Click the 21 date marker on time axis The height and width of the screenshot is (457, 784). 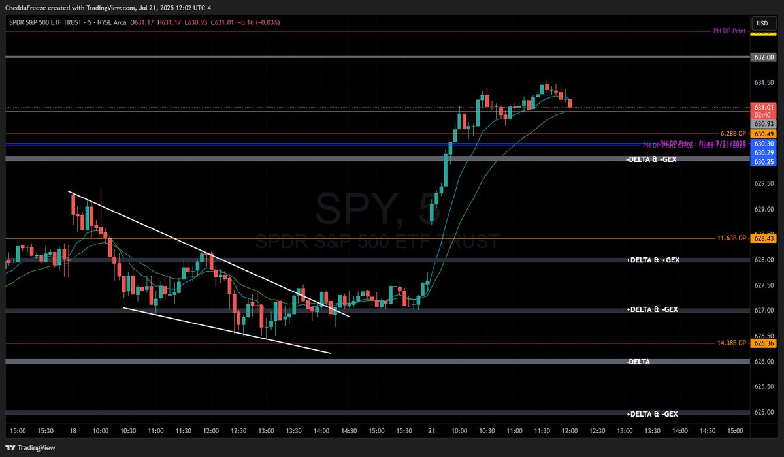pos(431,431)
